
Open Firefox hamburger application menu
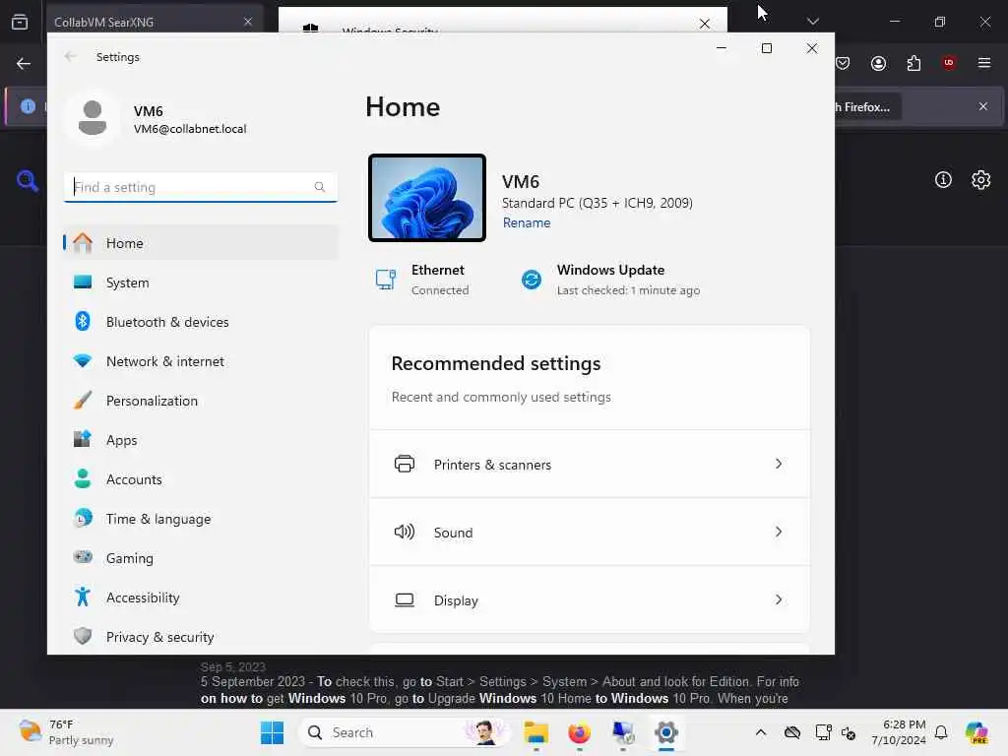point(984,63)
